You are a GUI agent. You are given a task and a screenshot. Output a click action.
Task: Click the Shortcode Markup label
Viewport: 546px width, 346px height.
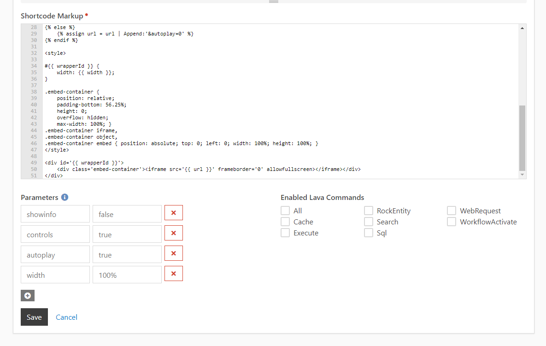click(x=52, y=16)
